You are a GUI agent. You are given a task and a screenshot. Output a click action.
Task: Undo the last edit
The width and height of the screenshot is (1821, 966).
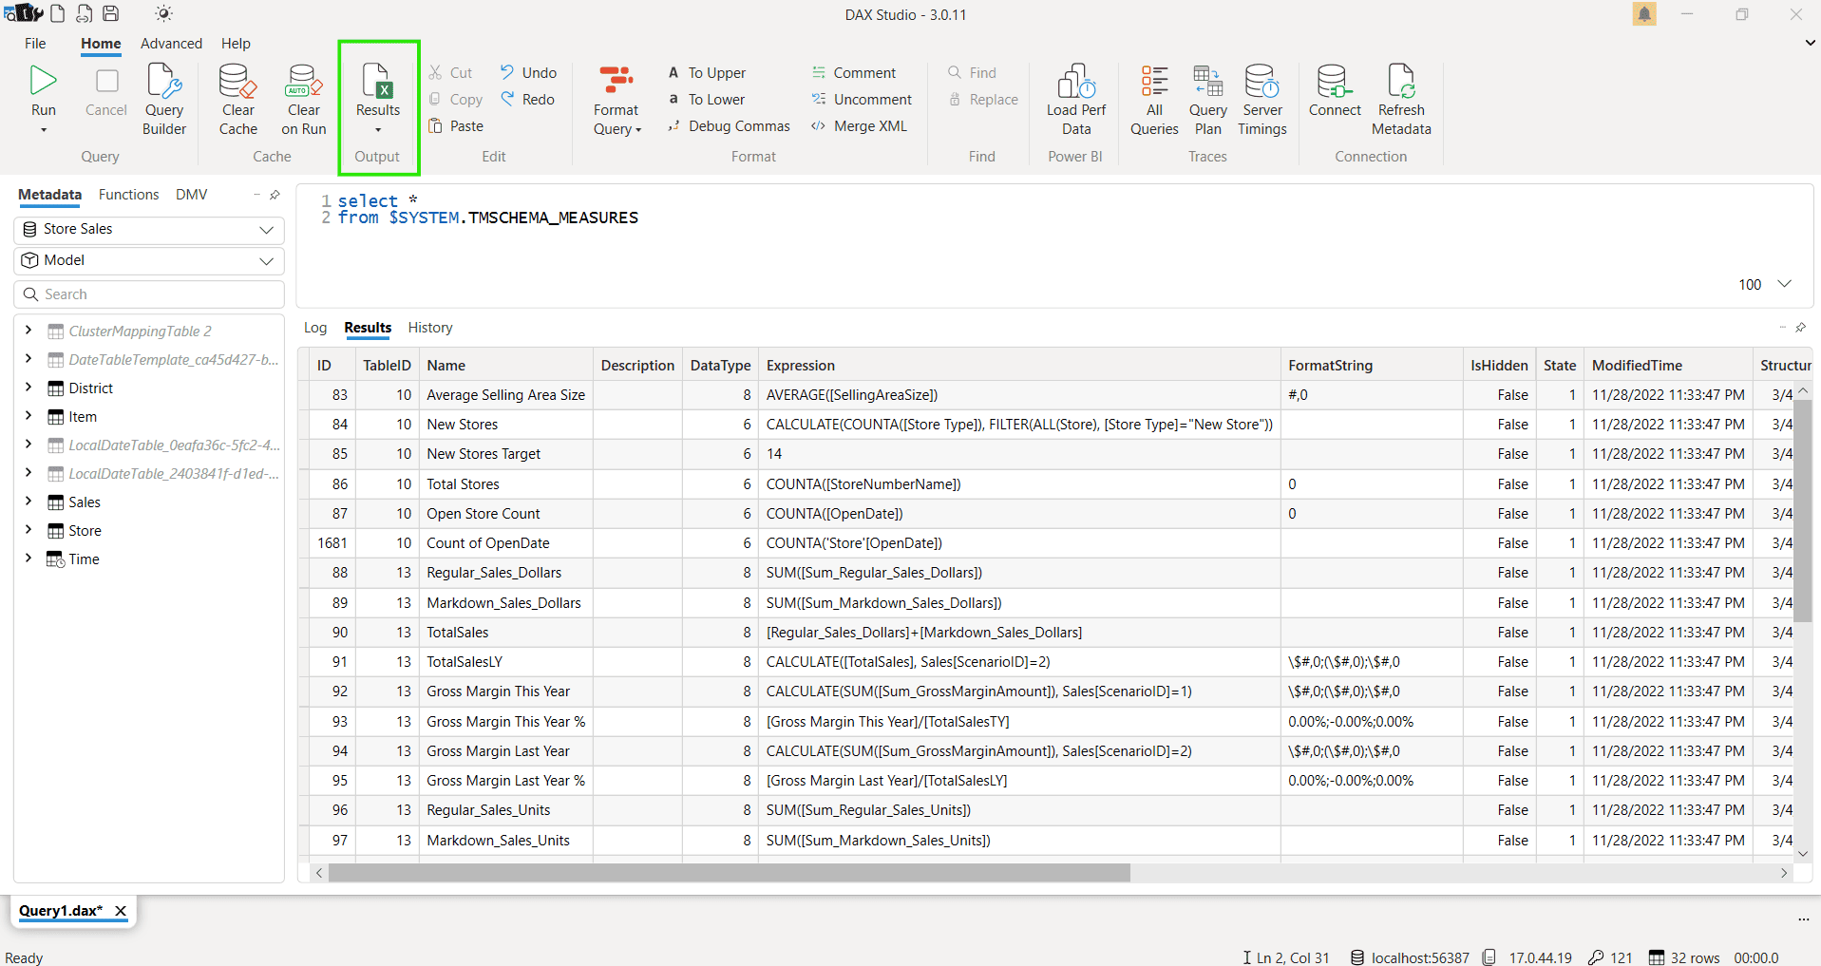click(529, 72)
